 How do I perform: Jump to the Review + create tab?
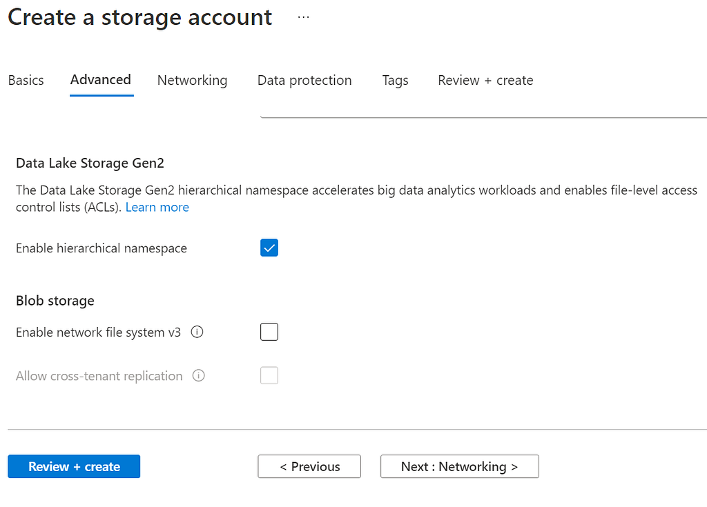click(x=485, y=80)
